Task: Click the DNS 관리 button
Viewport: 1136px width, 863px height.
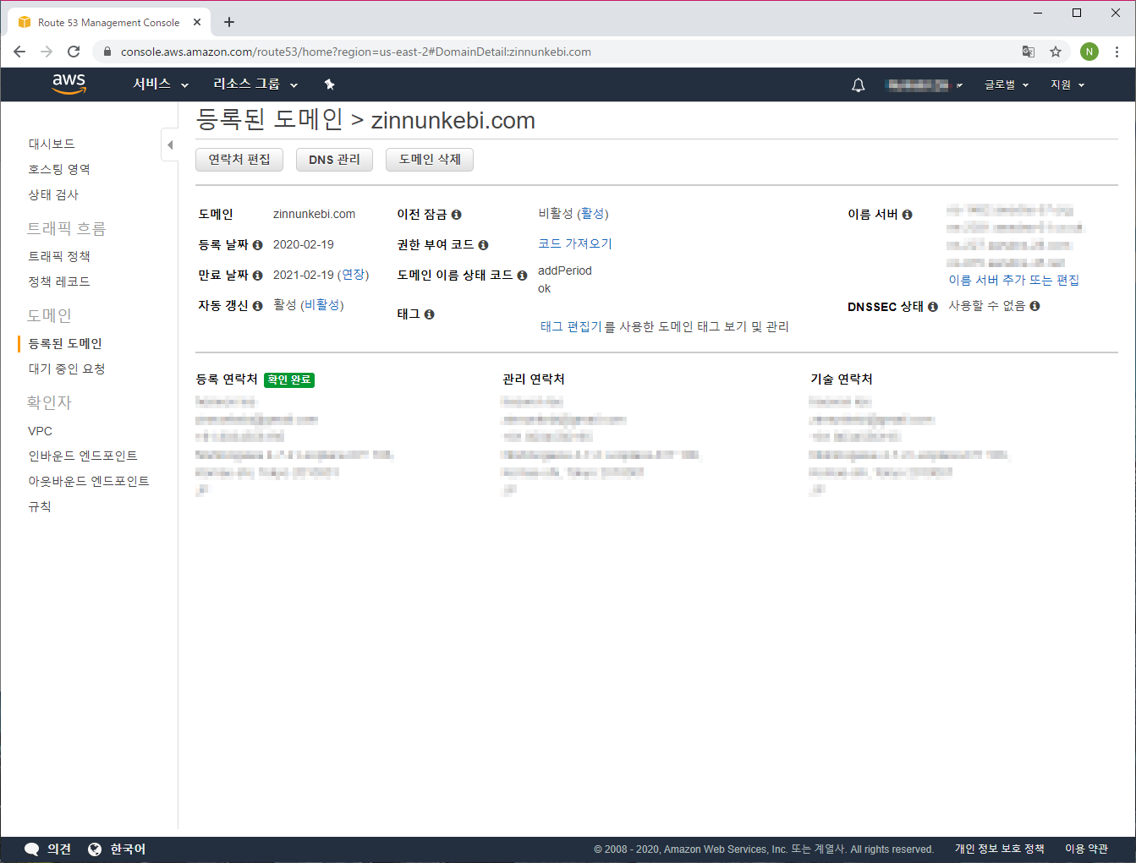Action: coord(334,160)
